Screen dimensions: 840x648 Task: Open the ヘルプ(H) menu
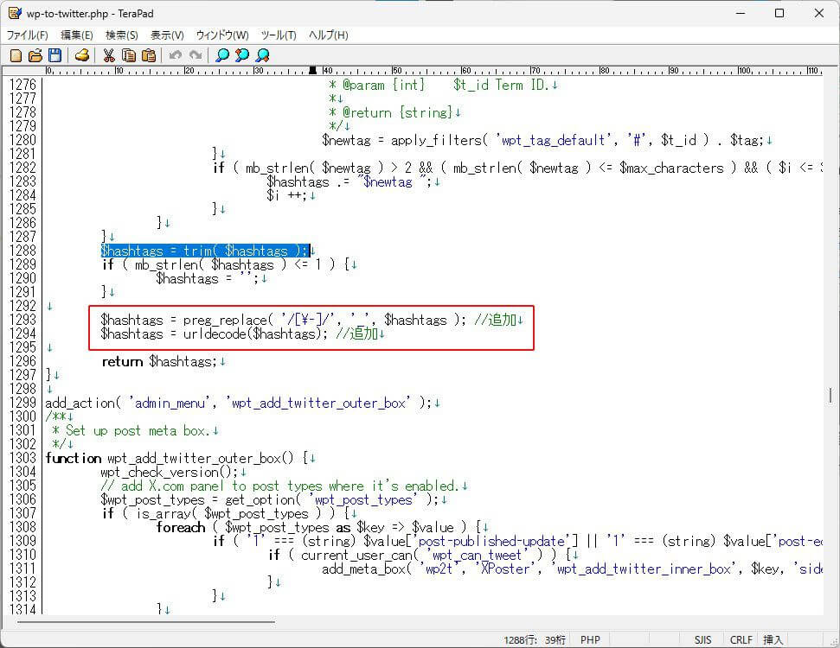[x=329, y=35]
